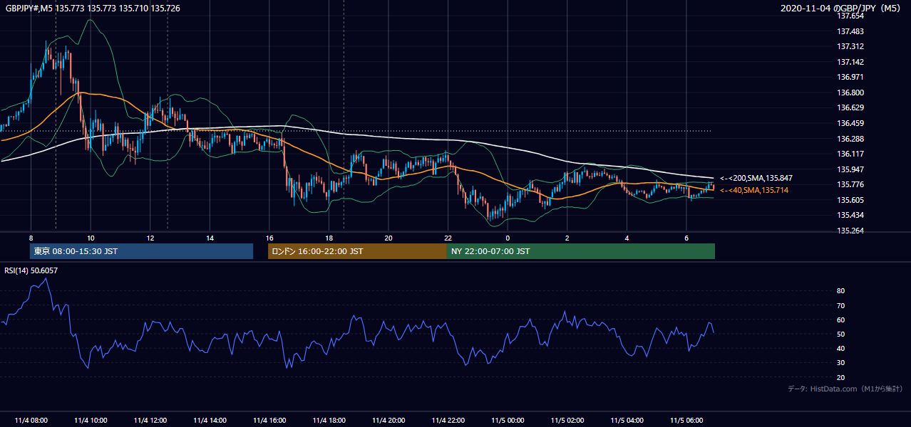Click the price chart hour label 14

click(x=210, y=238)
